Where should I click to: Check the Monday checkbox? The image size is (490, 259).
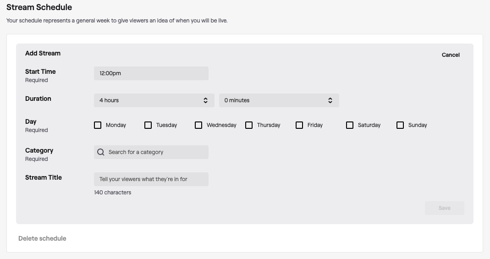pyautogui.click(x=98, y=125)
